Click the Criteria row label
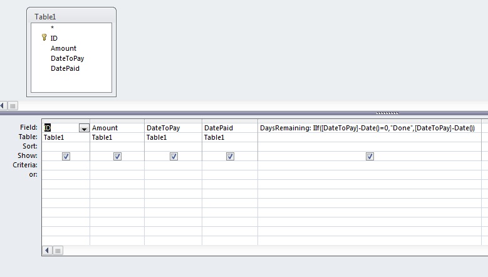 [25, 165]
